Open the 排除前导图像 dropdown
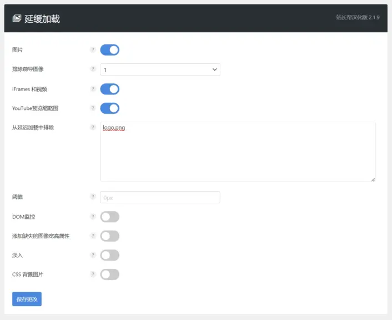 [x=160, y=69]
